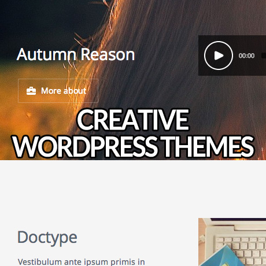Viewport: 266px width, 266px height.
Task: Click the word WORDPRESS in the caption
Action: (x=85, y=147)
